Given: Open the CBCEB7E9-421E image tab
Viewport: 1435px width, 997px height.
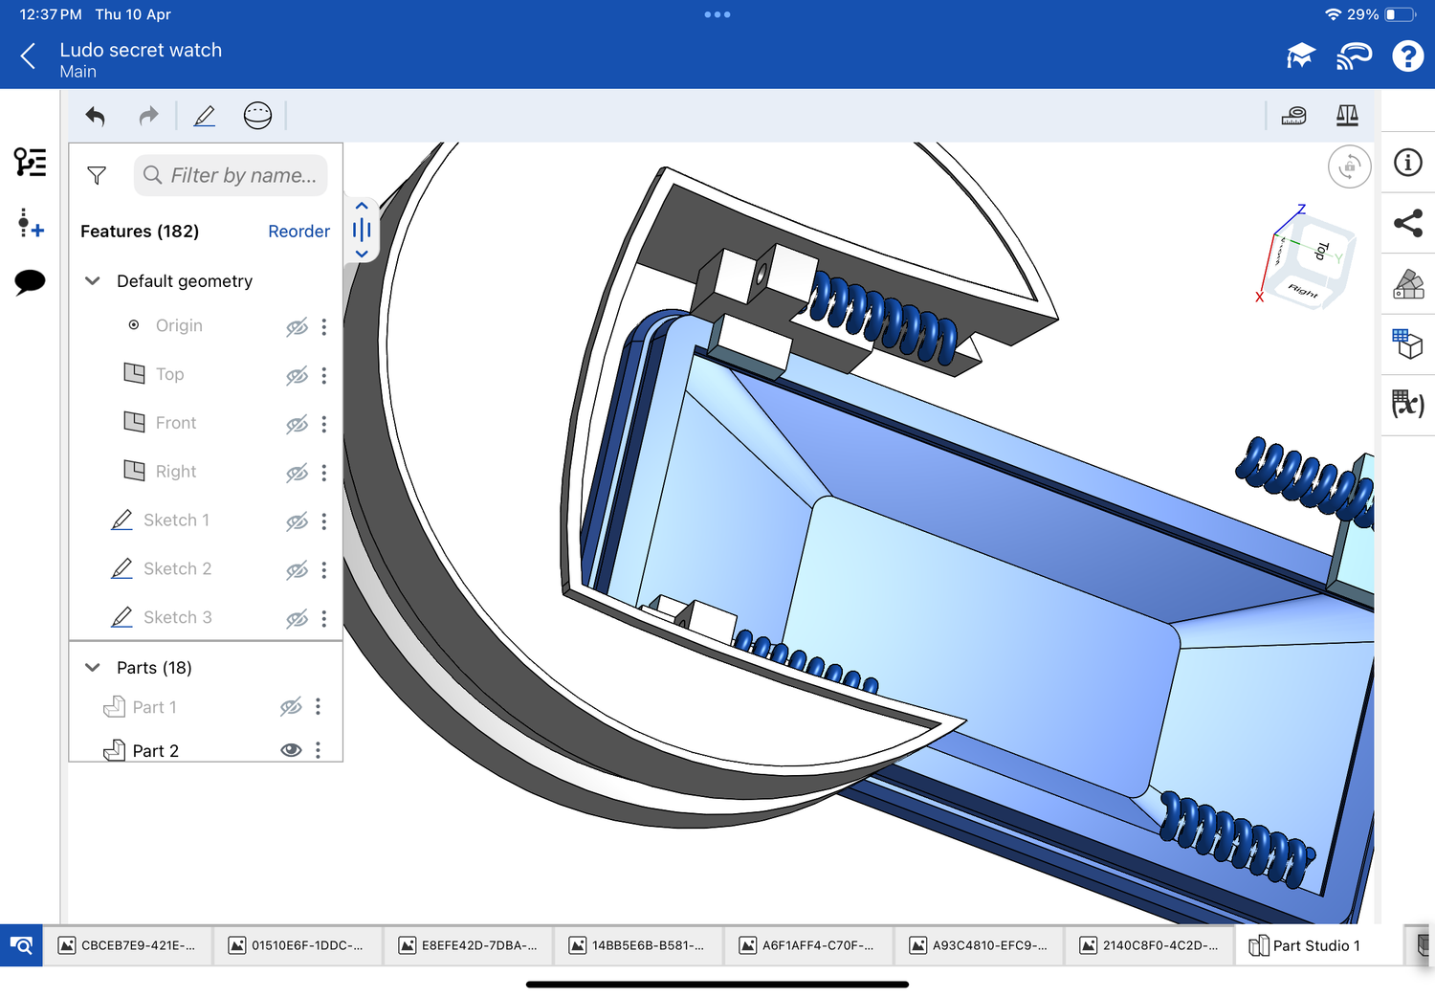Looking at the screenshot, I should tap(127, 945).
